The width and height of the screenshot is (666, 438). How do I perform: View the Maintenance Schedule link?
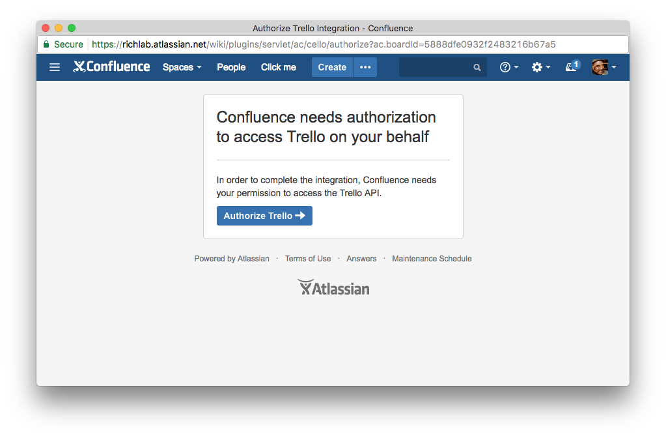[x=432, y=259]
